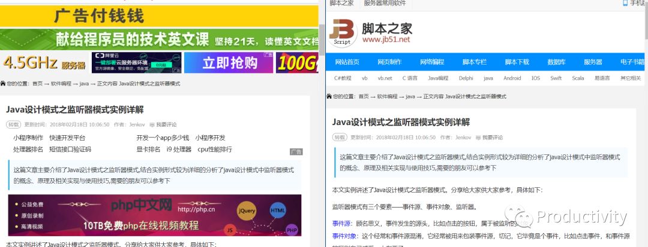Click 首页 in the right window breadcrumb
Viewport: 648px width, 247px height.
(x=364, y=97)
